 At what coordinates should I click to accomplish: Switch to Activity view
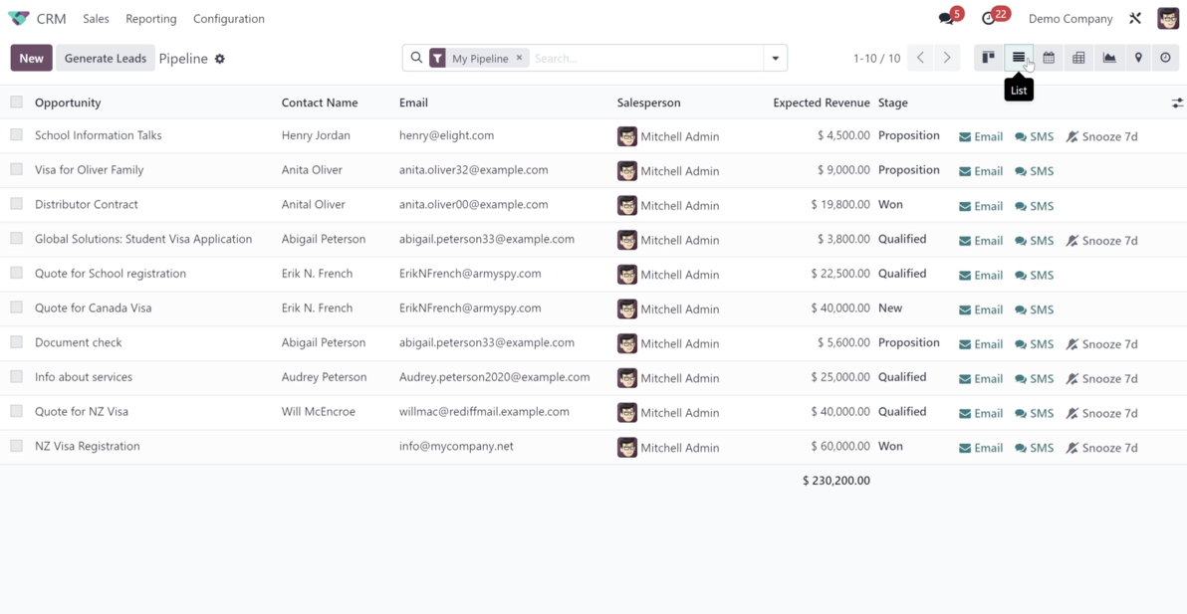coord(1166,58)
